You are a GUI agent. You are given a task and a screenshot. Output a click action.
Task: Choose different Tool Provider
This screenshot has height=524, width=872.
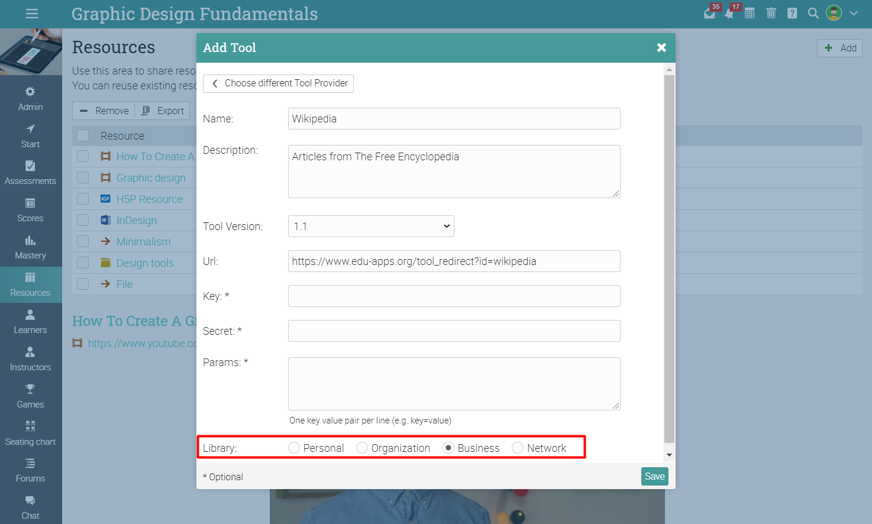[278, 83]
